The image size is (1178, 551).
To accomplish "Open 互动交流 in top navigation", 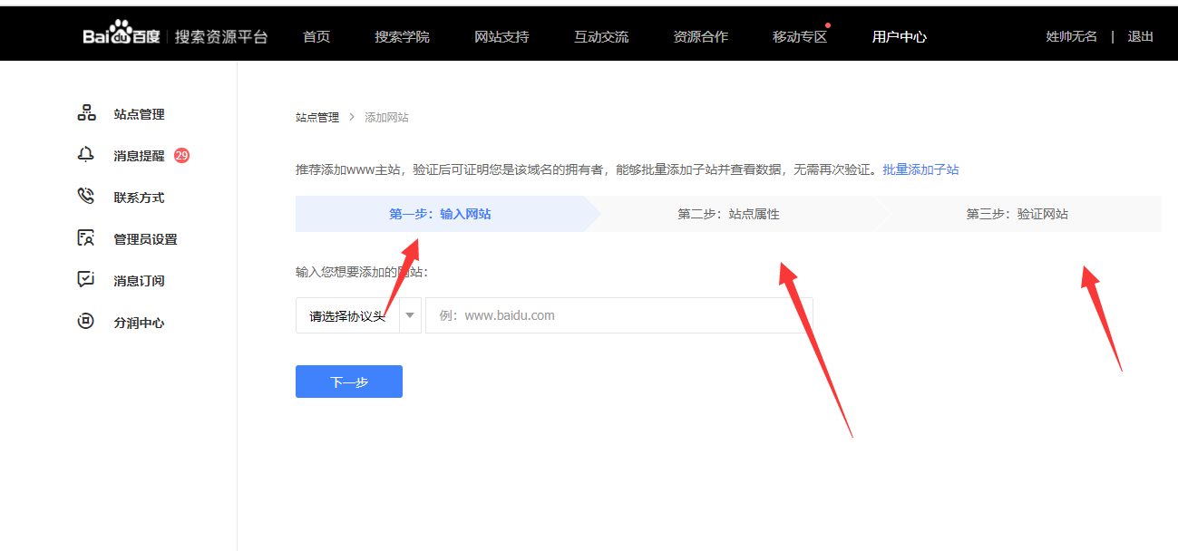I will (x=601, y=37).
